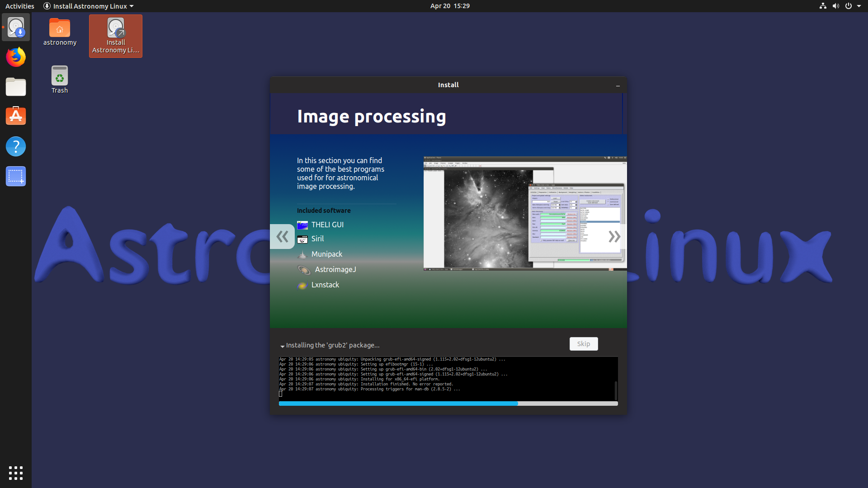Launch Firefox from the dock

[x=15, y=57]
